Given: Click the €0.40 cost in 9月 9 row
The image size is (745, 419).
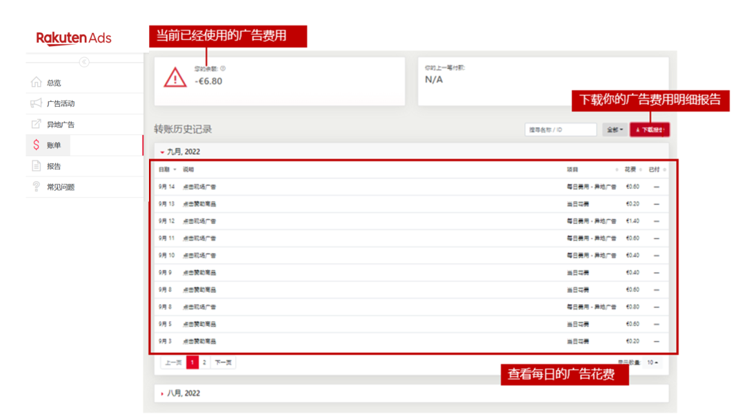Looking at the screenshot, I should pyautogui.click(x=633, y=273).
